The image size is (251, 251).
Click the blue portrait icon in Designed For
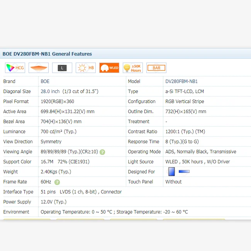[x=171, y=172]
